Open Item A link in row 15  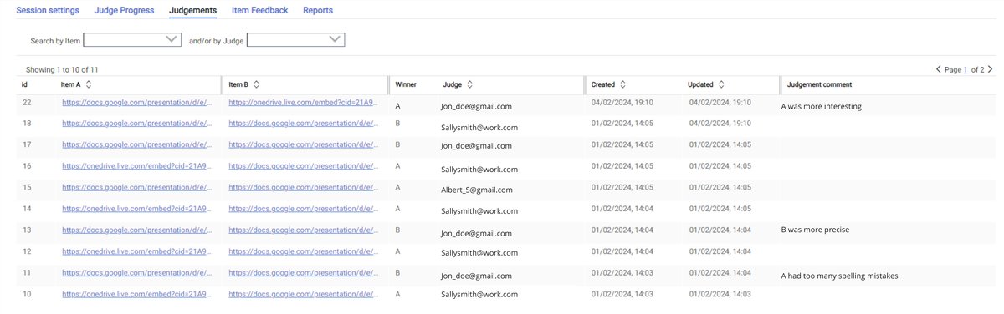pyautogui.click(x=136, y=187)
